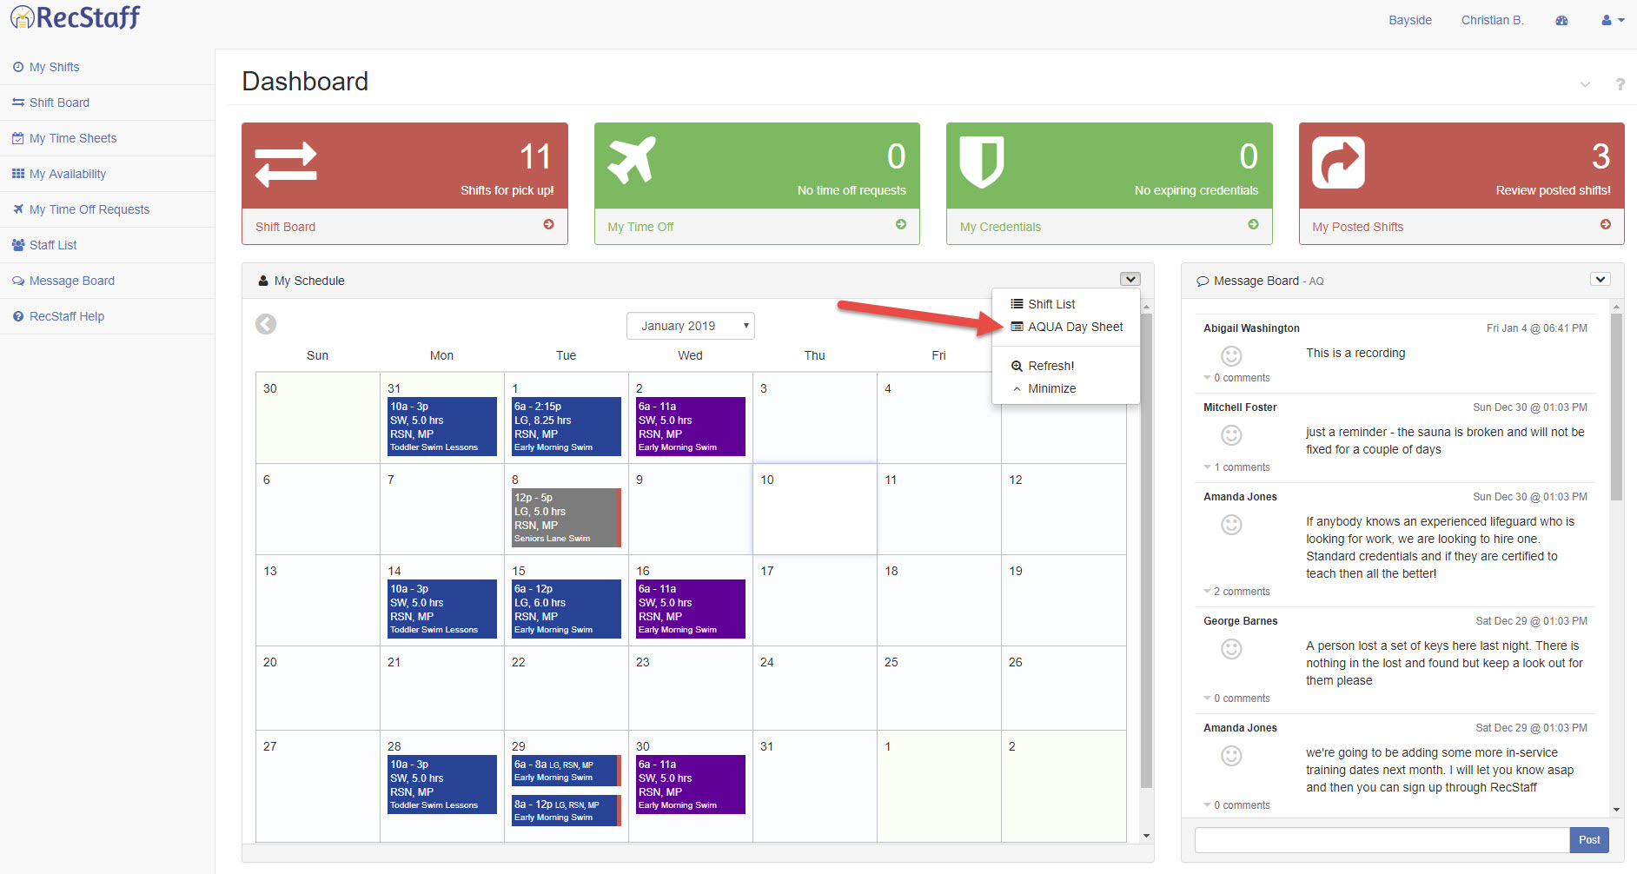Click the My Schedule vertical scrollbar

(x=1146, y=551)
